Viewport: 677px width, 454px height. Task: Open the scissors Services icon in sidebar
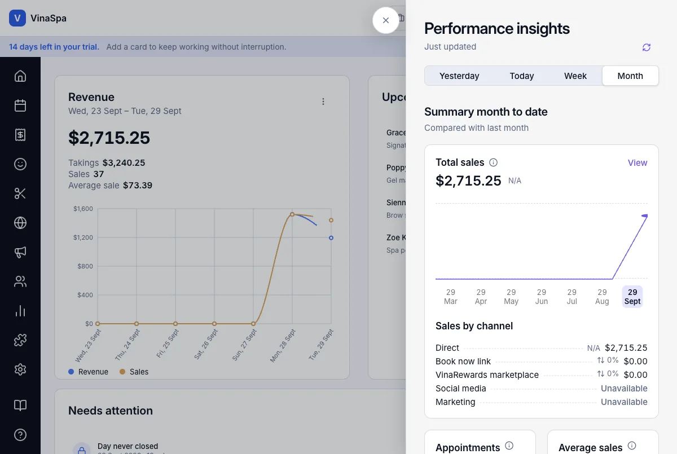[20, 193]
